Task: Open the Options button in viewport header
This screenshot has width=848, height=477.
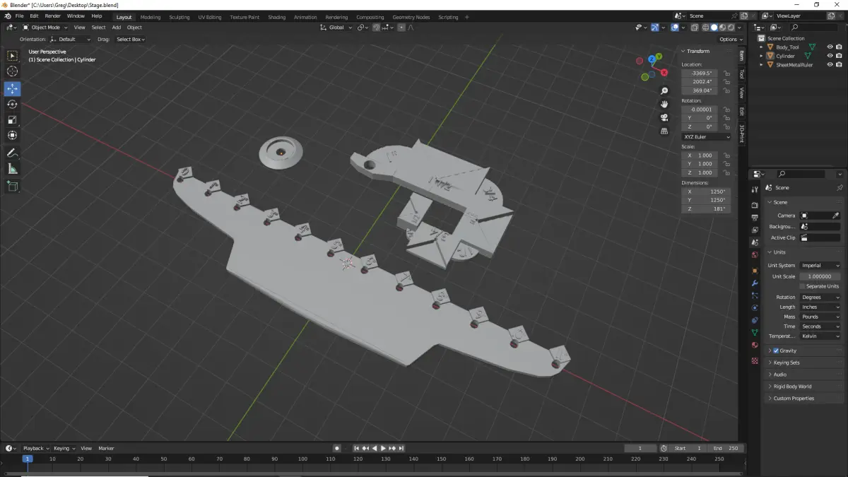Action: pos(731,40)
